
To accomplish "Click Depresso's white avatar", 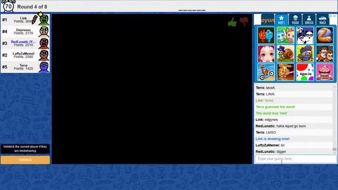I will tap(44, 32).
